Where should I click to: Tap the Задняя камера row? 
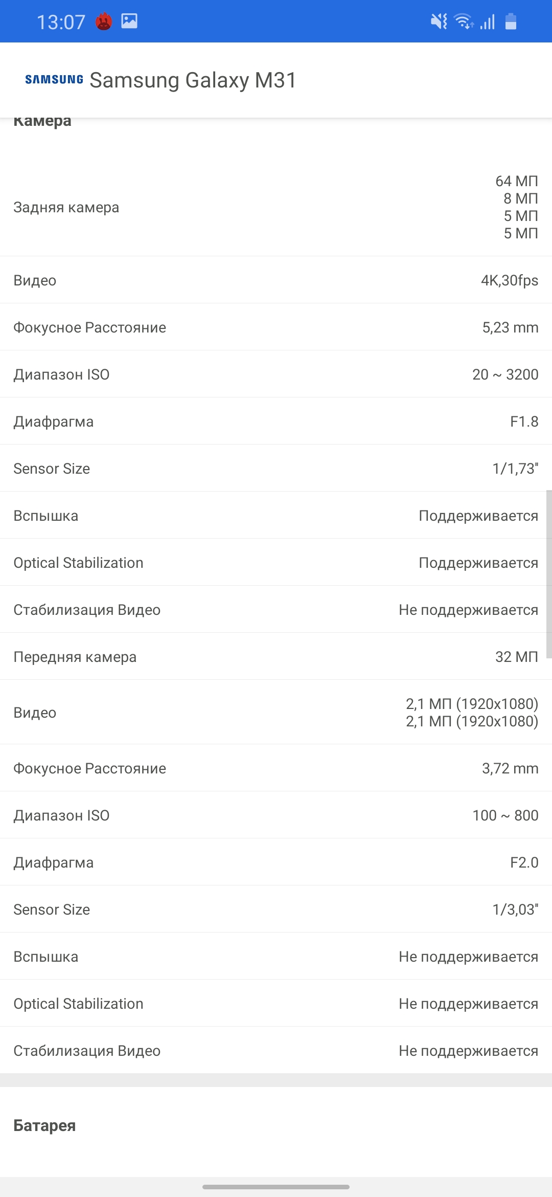pyautogui.click(x=276, y=207)
